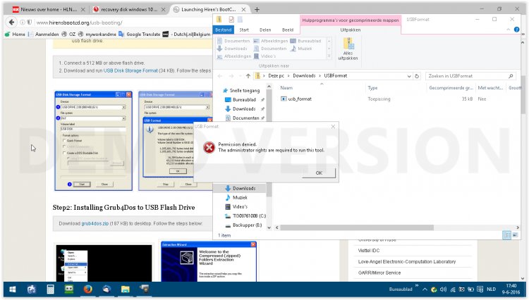Expand the address bar path dropdown
This screenshot has width=529, height=300.
coord(409,75)
